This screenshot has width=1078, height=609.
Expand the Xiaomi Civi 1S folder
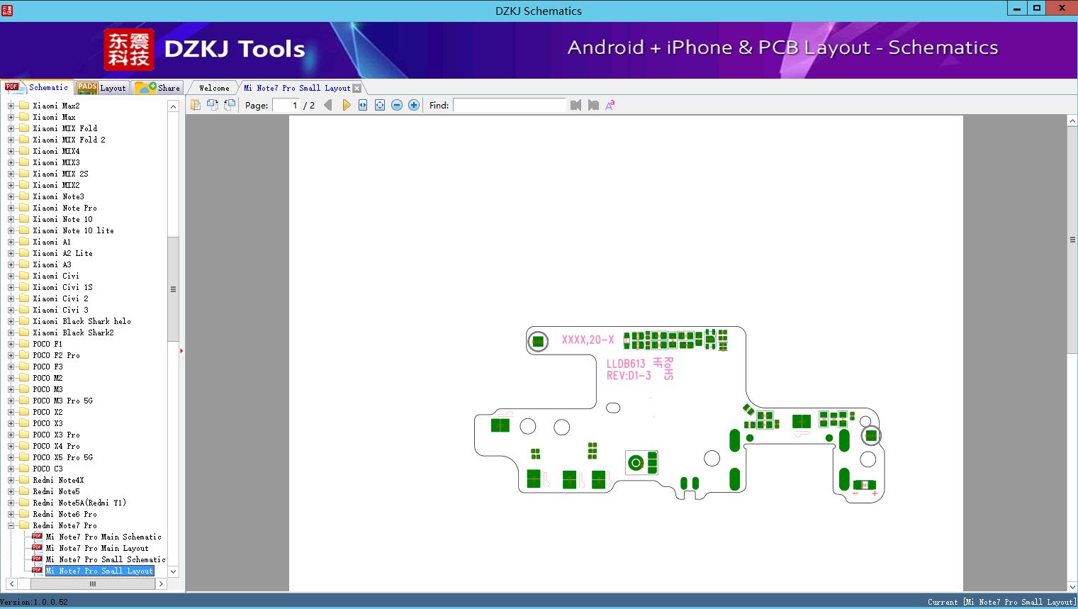pos(11,287)
